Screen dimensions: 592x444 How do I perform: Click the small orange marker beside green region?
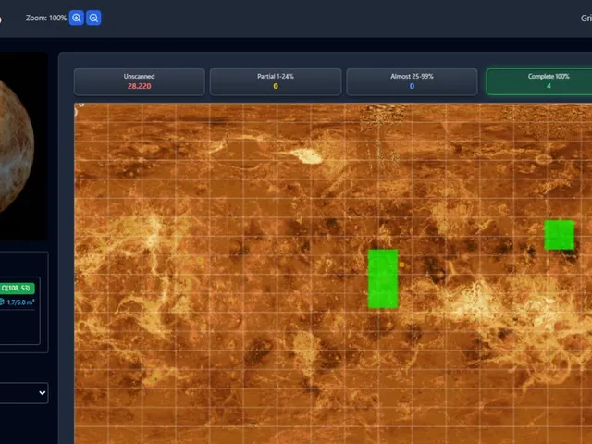tap(401, 265)
